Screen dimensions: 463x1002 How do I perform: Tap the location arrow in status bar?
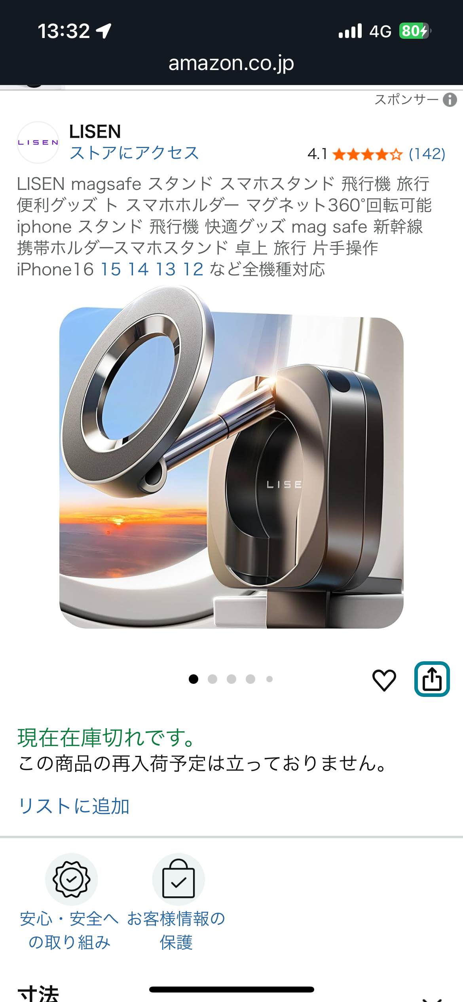click(x=104, y=31)
